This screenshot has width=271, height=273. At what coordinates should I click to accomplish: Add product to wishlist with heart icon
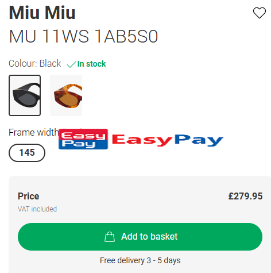260,13
